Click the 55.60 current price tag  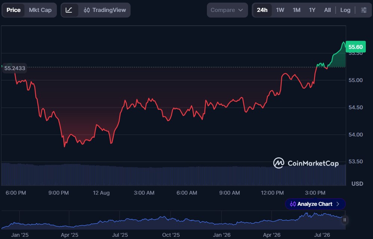[x=356, y=47]
